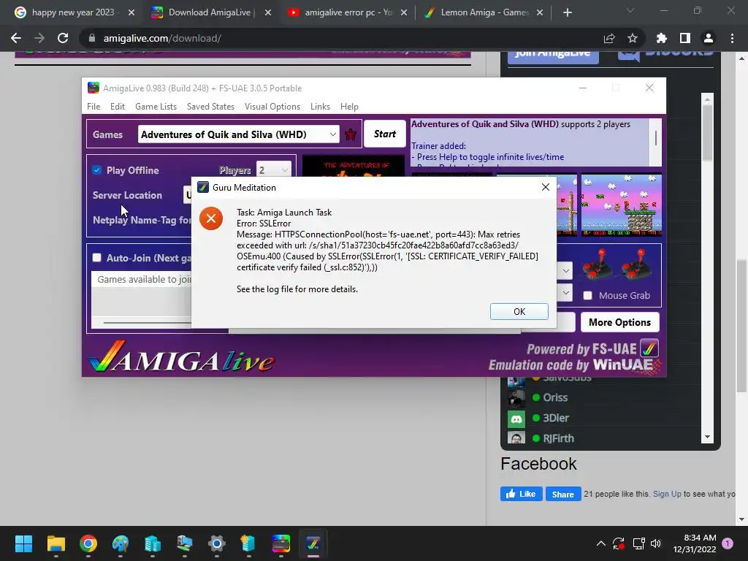Switch to the happy new year 2023 tab
Screen dimensions: 748x561
(73, 12)
